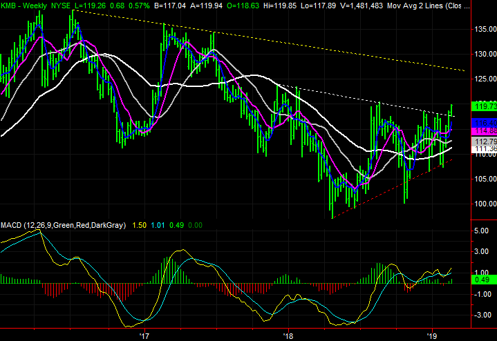Click the magenta 114.88 moving average tag
The image size is (497, 341).
pos(483,130)
